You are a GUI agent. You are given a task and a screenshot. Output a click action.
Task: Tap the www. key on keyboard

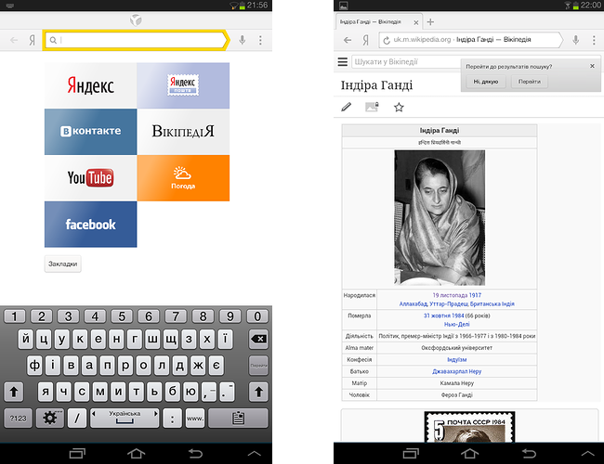pos(195,418)
